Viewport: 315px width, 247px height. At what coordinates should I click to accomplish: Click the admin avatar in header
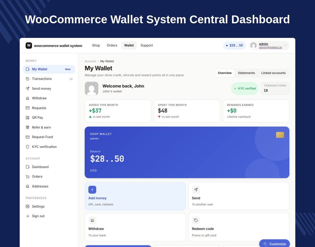(x=253, y=45)
